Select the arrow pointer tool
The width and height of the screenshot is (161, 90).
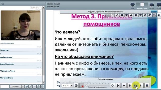[x=154, y=15]
